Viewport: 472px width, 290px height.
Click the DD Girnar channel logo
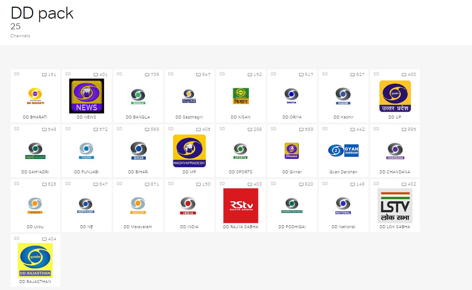tap(292, 151)
